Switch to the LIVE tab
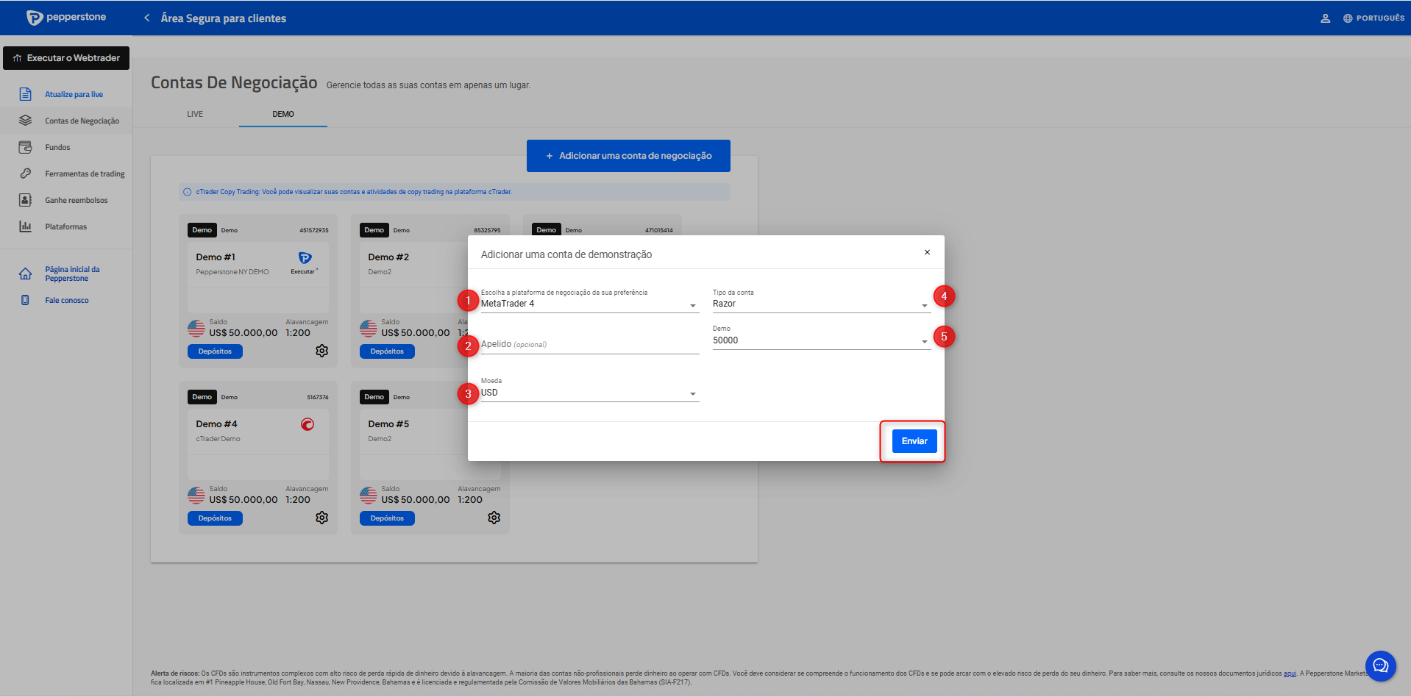 pos(195,114)
